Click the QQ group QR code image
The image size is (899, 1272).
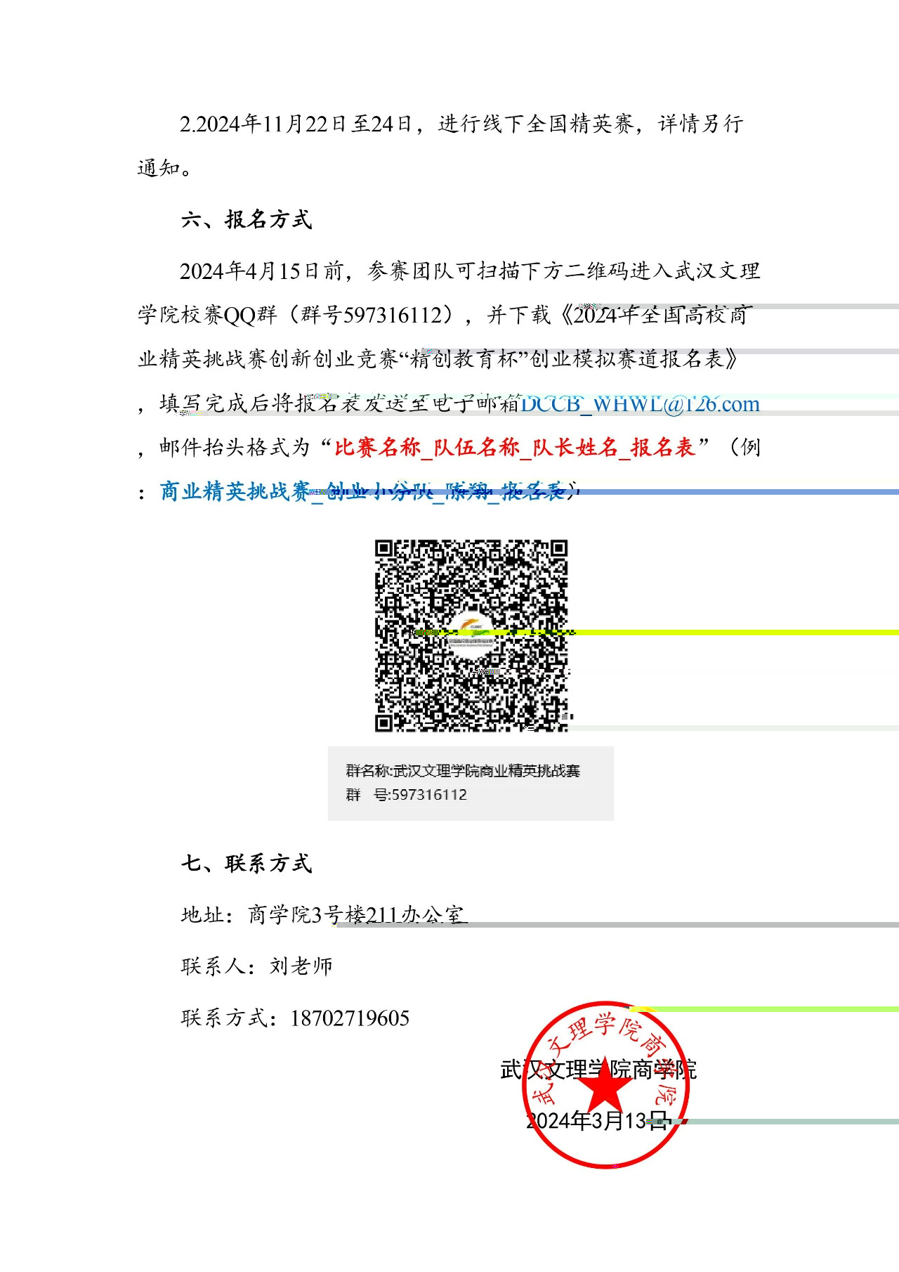[471, 636]
